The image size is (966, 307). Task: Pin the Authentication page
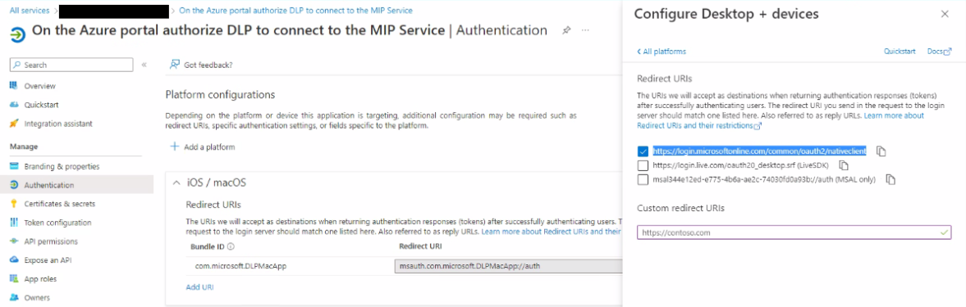pos(566,30)
